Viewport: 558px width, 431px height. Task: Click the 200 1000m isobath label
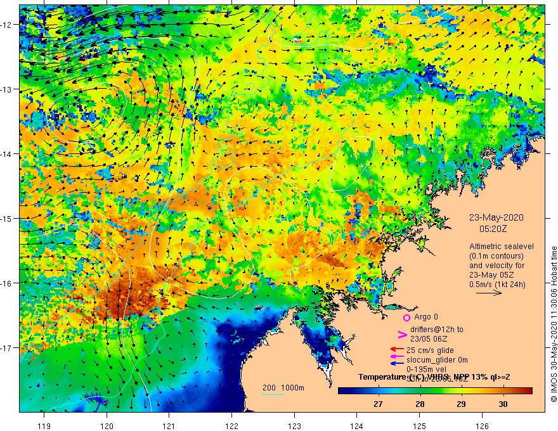point(283,388)
